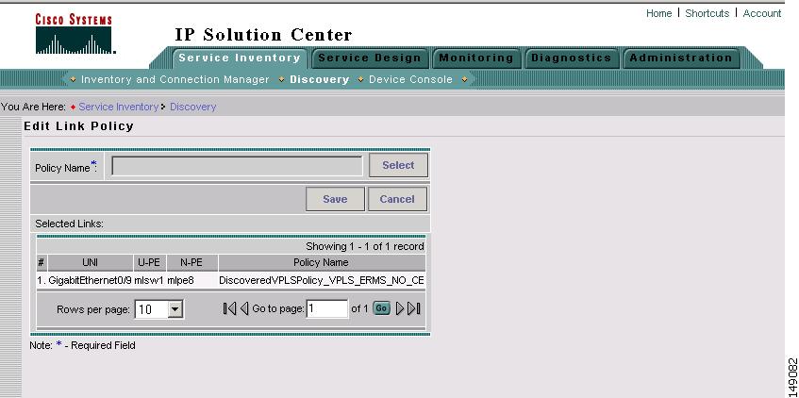This screenshot has height=398, width=799.
Task: Click the Select policy button
Action: (398, 165)
